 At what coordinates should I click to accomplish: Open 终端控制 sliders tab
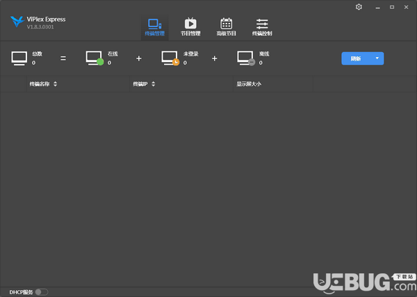[262, 27]
